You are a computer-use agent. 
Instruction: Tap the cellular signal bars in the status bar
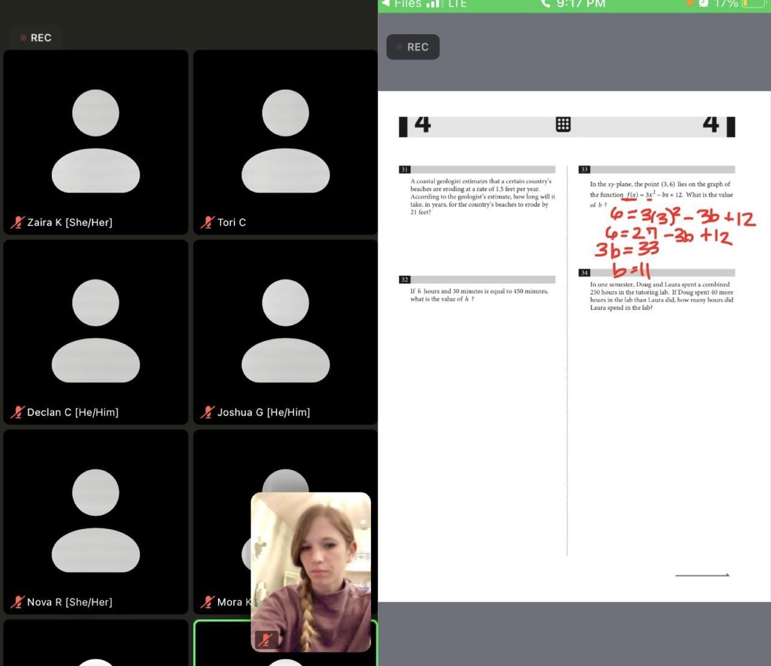click(433, 4)
